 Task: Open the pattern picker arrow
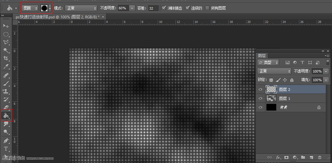[x=50, y=8]
